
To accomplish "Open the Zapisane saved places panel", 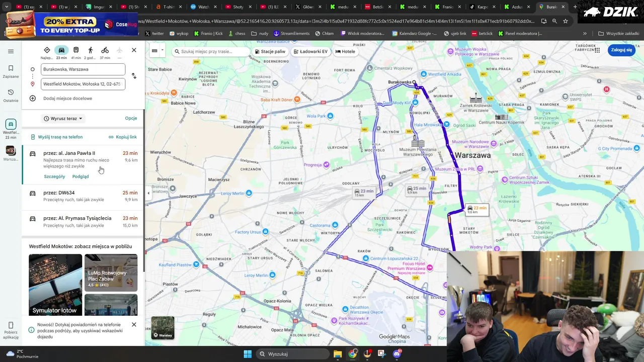I will click(11, 71).
